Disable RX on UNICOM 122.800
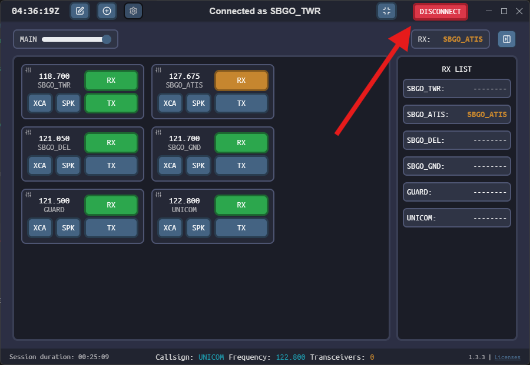 241,205
